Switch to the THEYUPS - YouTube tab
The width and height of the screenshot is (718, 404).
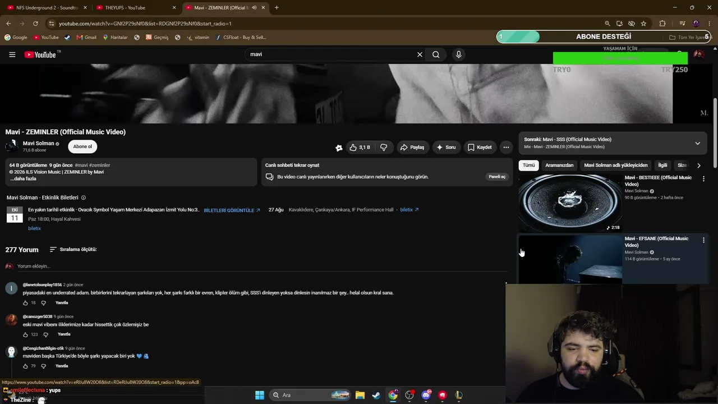(x=136, y=8)
